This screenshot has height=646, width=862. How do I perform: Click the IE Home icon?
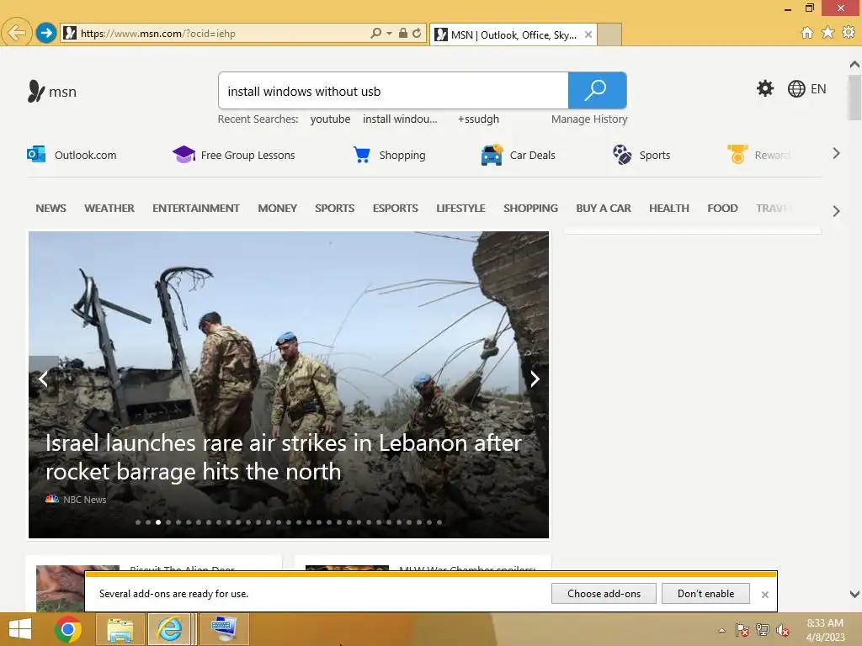click(806, 33)
